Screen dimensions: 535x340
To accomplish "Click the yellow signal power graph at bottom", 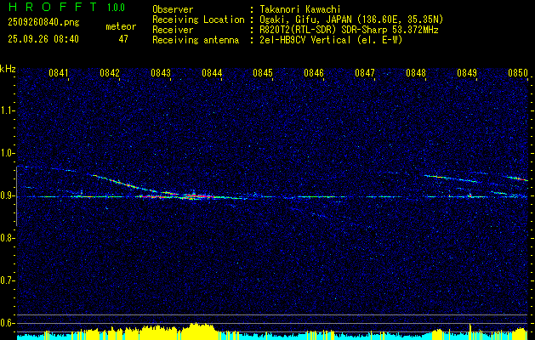I will click(x=200, y=331).
